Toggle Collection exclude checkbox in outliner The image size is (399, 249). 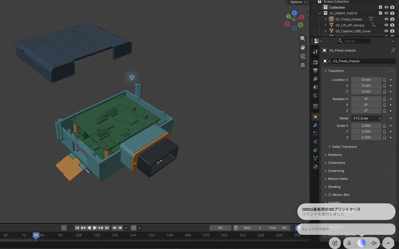(x=380, y=7)
